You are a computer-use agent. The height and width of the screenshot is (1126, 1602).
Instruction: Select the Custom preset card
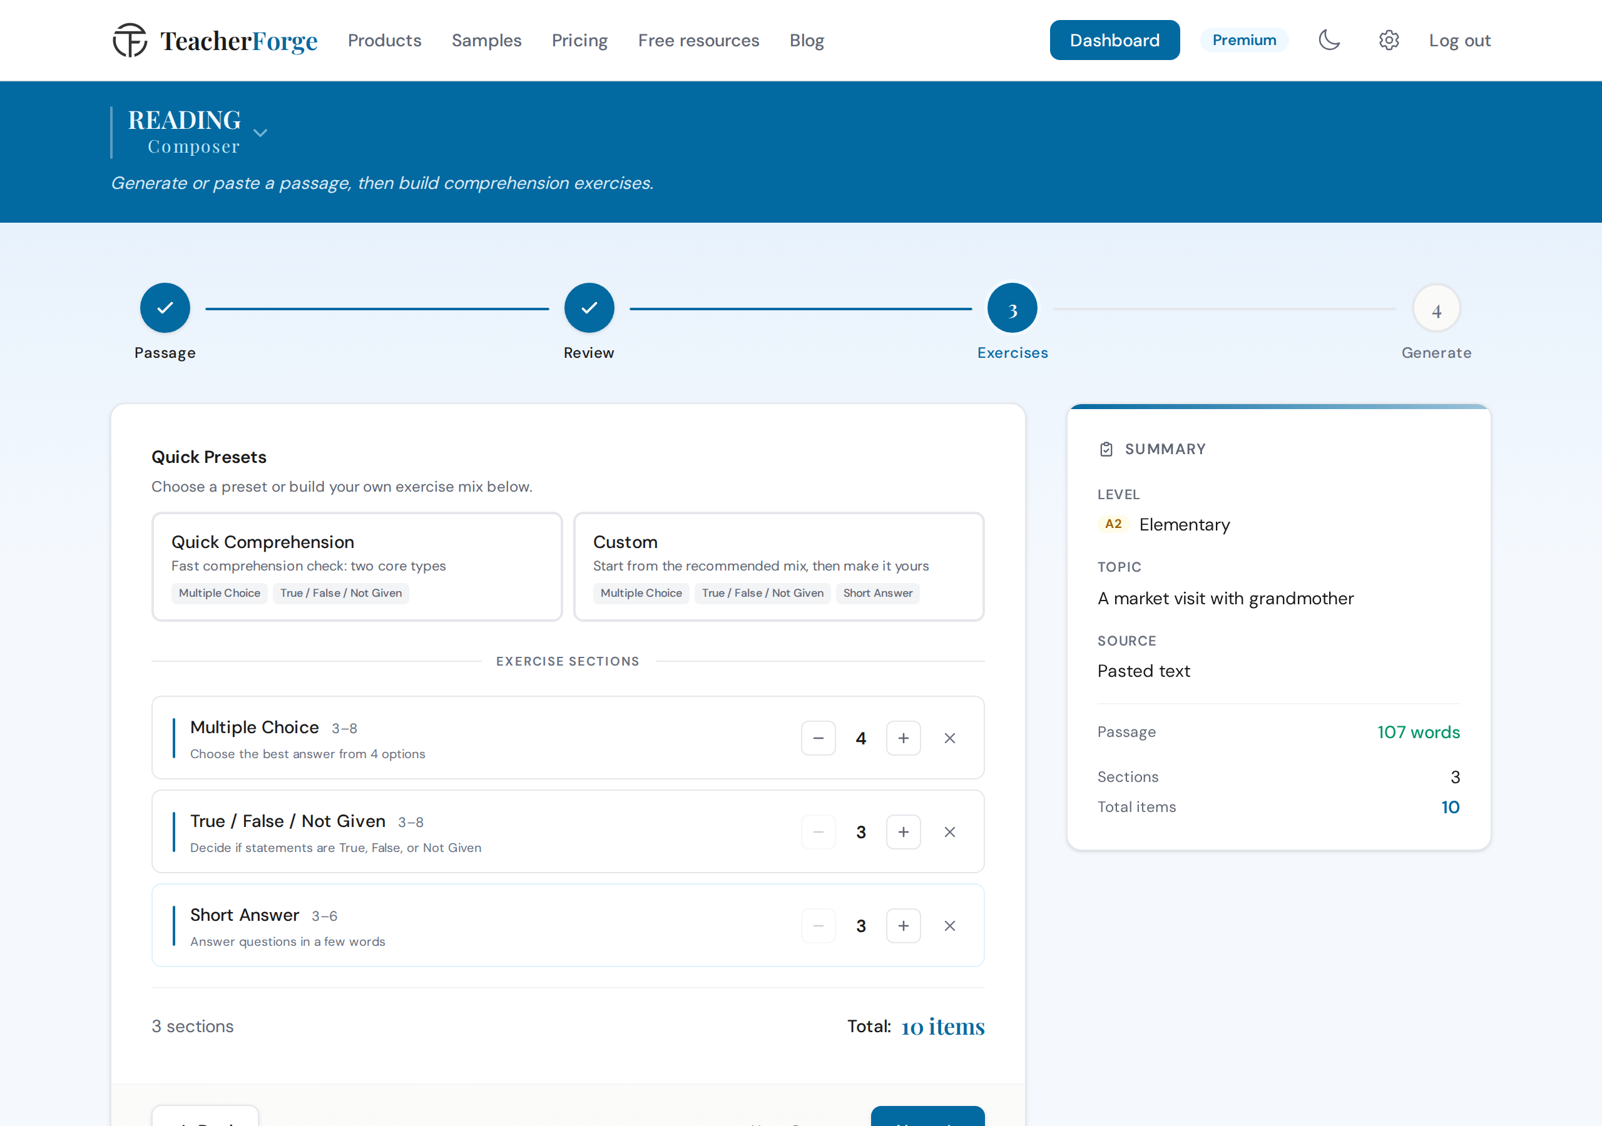[x=778, y=567]
